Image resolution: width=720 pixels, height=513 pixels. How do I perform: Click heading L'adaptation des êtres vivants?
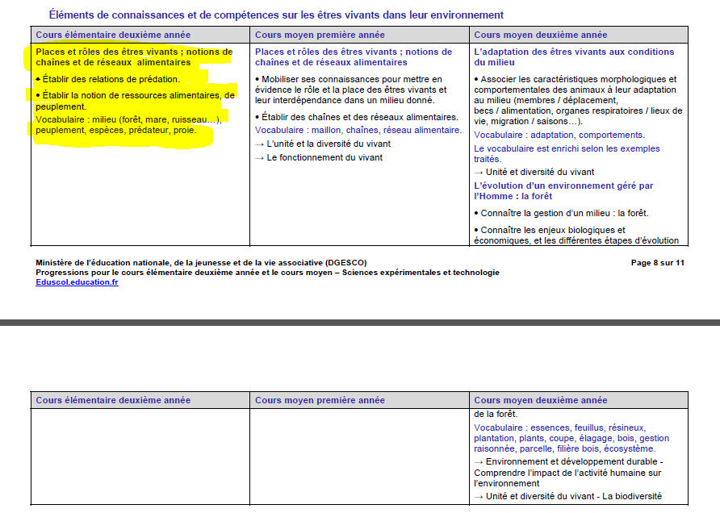(x=574, y=56)
